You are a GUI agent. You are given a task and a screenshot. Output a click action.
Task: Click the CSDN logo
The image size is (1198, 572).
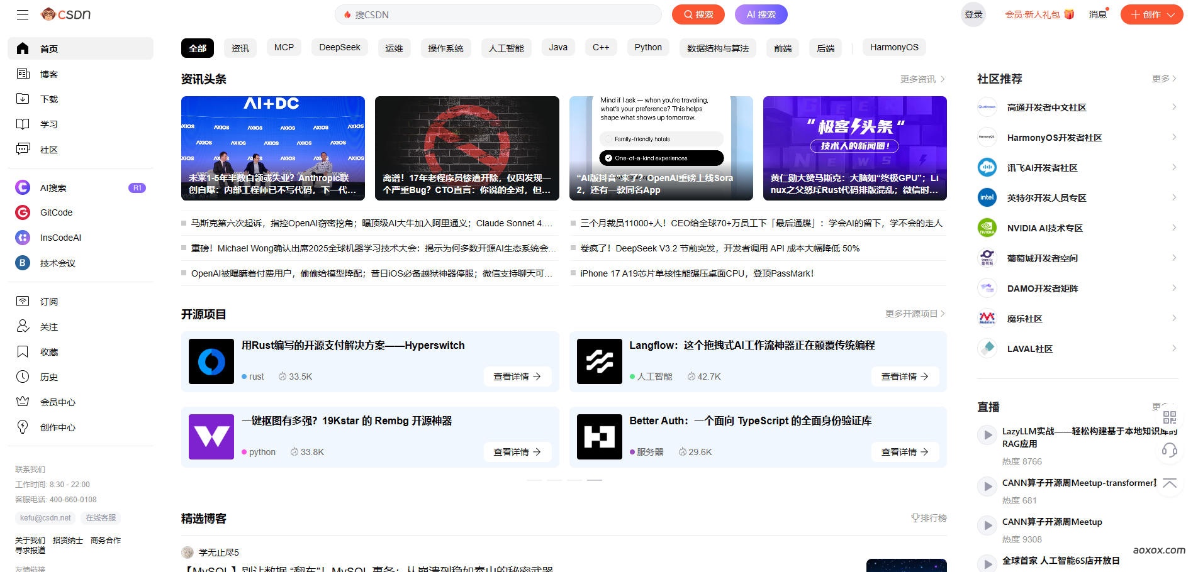pos(66,14)
